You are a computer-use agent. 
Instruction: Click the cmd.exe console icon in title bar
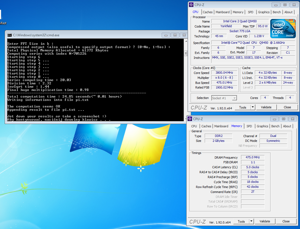9,35
